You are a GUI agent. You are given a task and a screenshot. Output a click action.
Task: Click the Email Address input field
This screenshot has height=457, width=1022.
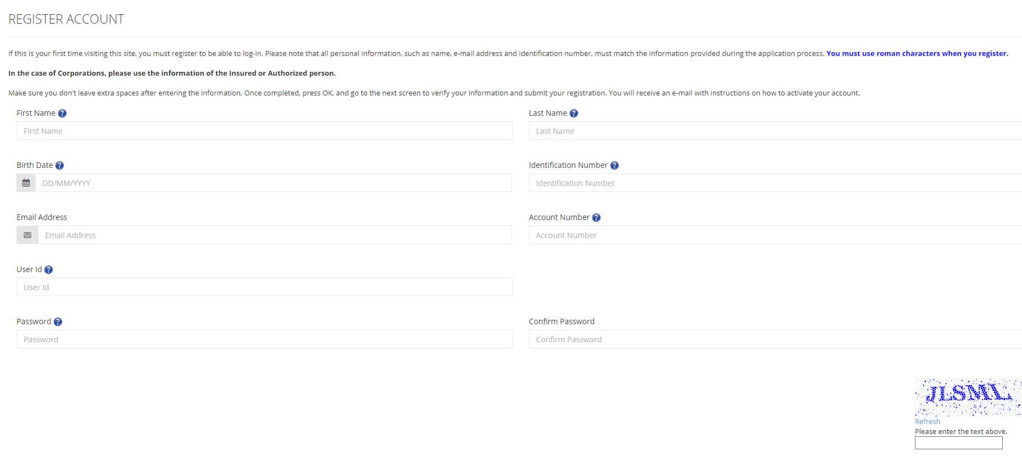pyautogui.click(x=274, y=235)
